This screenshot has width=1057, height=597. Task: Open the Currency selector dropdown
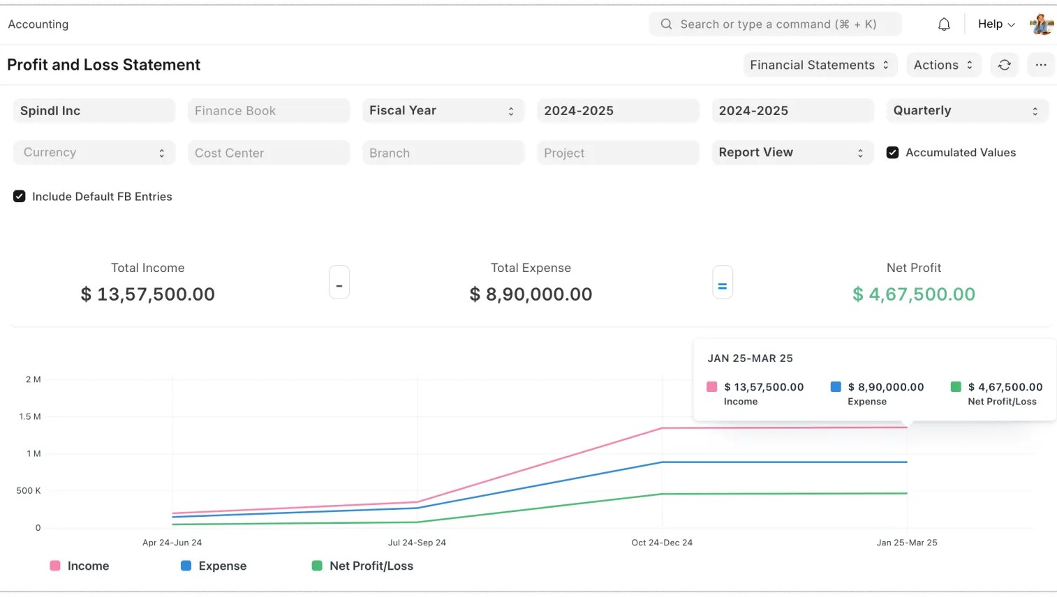(x=94, y=153)
